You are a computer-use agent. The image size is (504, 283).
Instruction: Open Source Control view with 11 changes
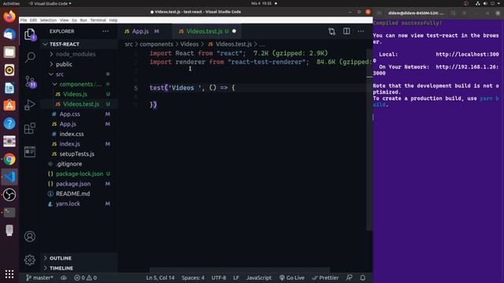click(30, 82)
